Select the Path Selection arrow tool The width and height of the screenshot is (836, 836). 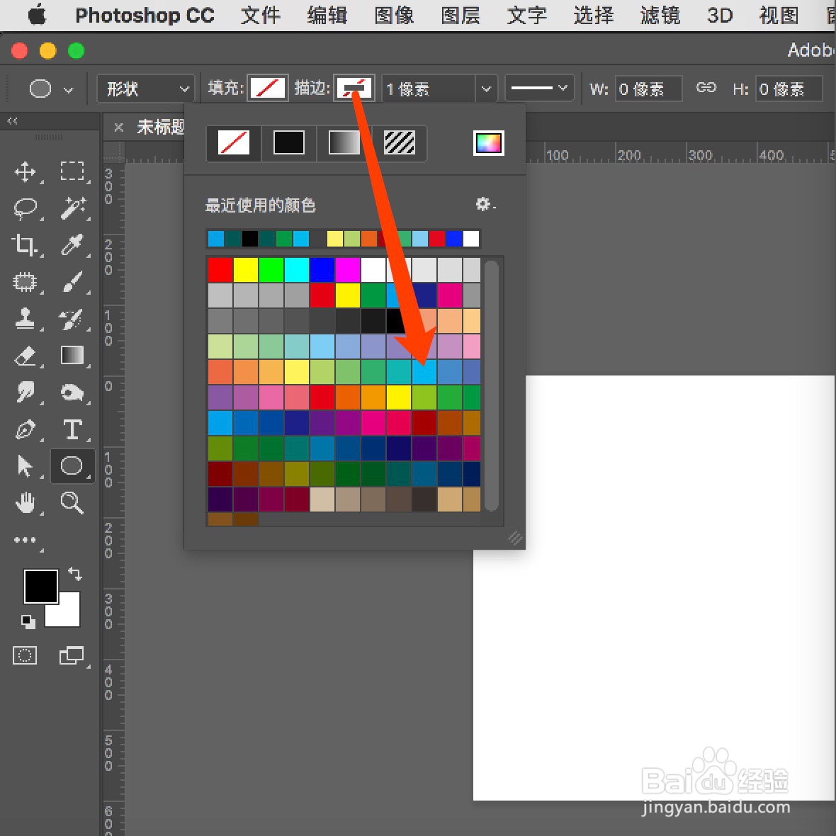25,466
